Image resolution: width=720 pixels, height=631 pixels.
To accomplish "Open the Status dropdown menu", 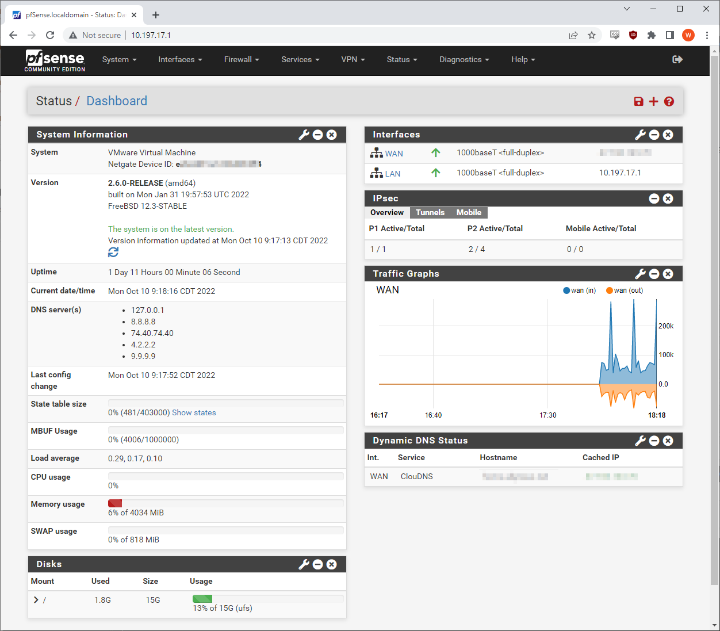I will (x=402, y=59).
